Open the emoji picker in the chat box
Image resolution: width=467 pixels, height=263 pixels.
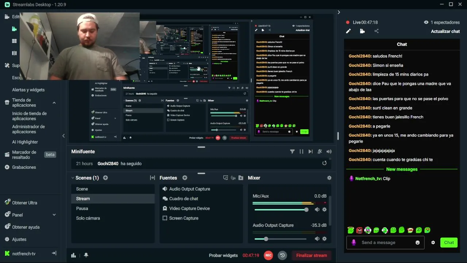point(418,243)
